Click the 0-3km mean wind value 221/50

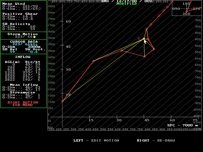click(30, 6)
